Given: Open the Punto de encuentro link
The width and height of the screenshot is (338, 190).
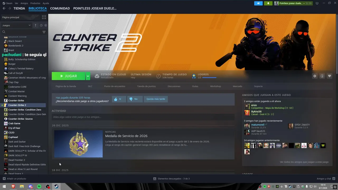Looking at the screenshot, I should [x=115, y=86].
